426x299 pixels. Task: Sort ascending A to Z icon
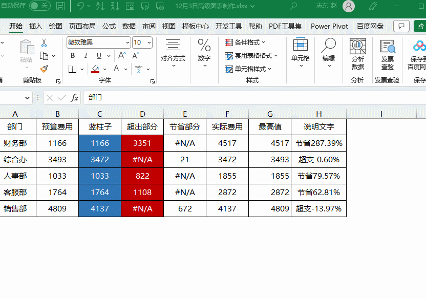(x=100, y=6)
